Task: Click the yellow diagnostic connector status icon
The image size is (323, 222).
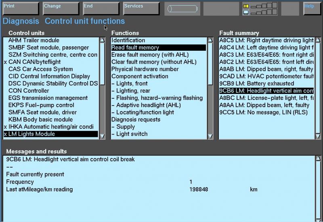Action: click(x=246, y=6)
